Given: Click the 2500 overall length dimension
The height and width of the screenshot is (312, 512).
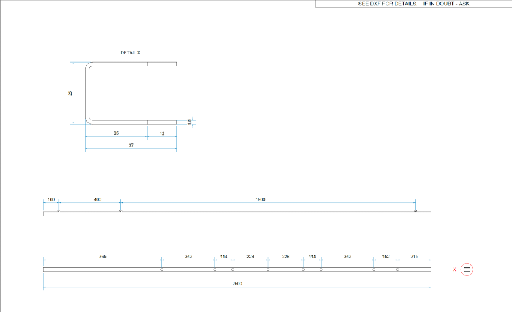Looking at the screenshot, I should tap(237, 284).
